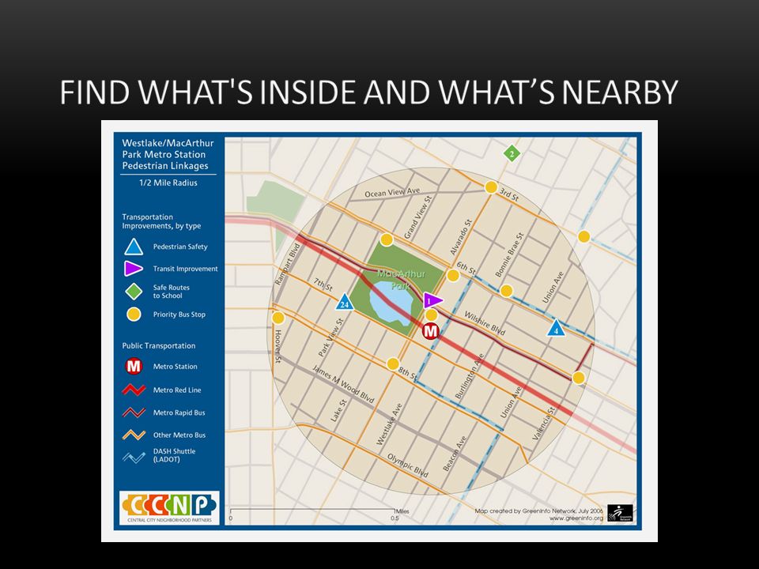759x569 pixels.
Task: Click the 'Olympic Blvd' street label
Action: coord(408,465)
